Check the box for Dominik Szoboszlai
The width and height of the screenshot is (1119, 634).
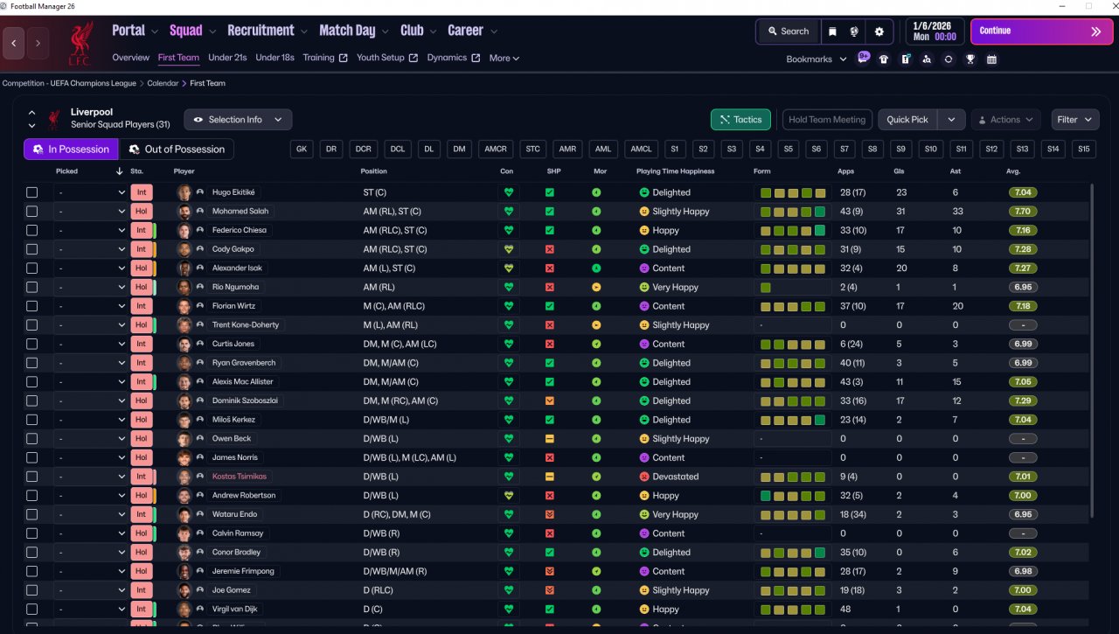(32, 401)
